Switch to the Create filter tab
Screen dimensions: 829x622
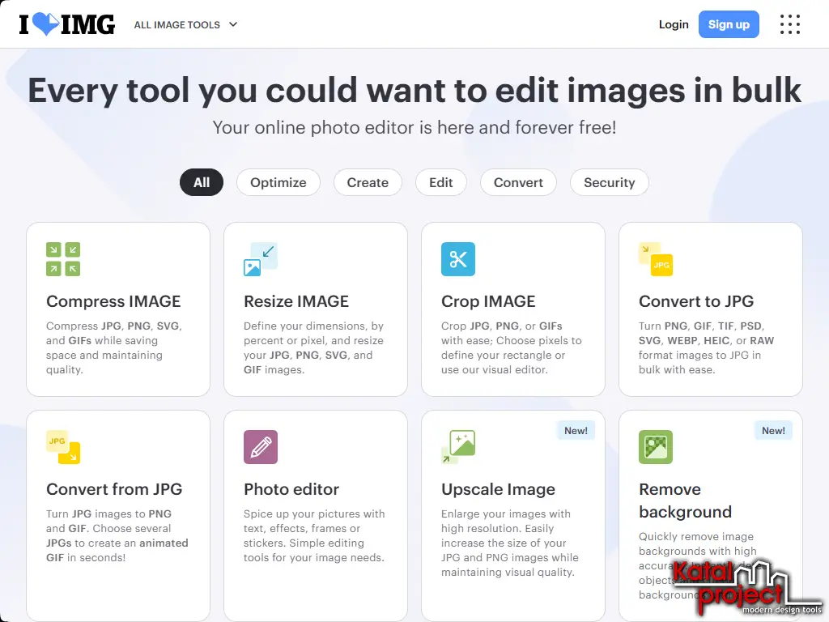368,182
